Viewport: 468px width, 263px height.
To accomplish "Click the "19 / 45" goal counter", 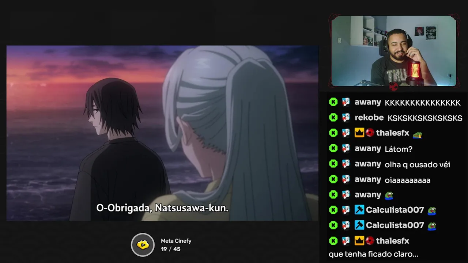I will (170, 249).
